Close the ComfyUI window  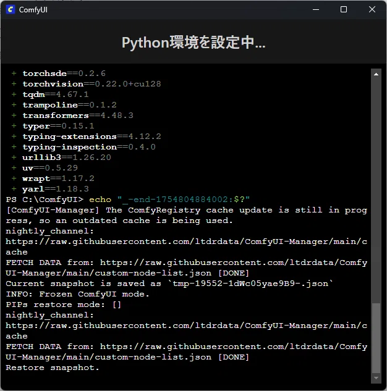point(372,10)
